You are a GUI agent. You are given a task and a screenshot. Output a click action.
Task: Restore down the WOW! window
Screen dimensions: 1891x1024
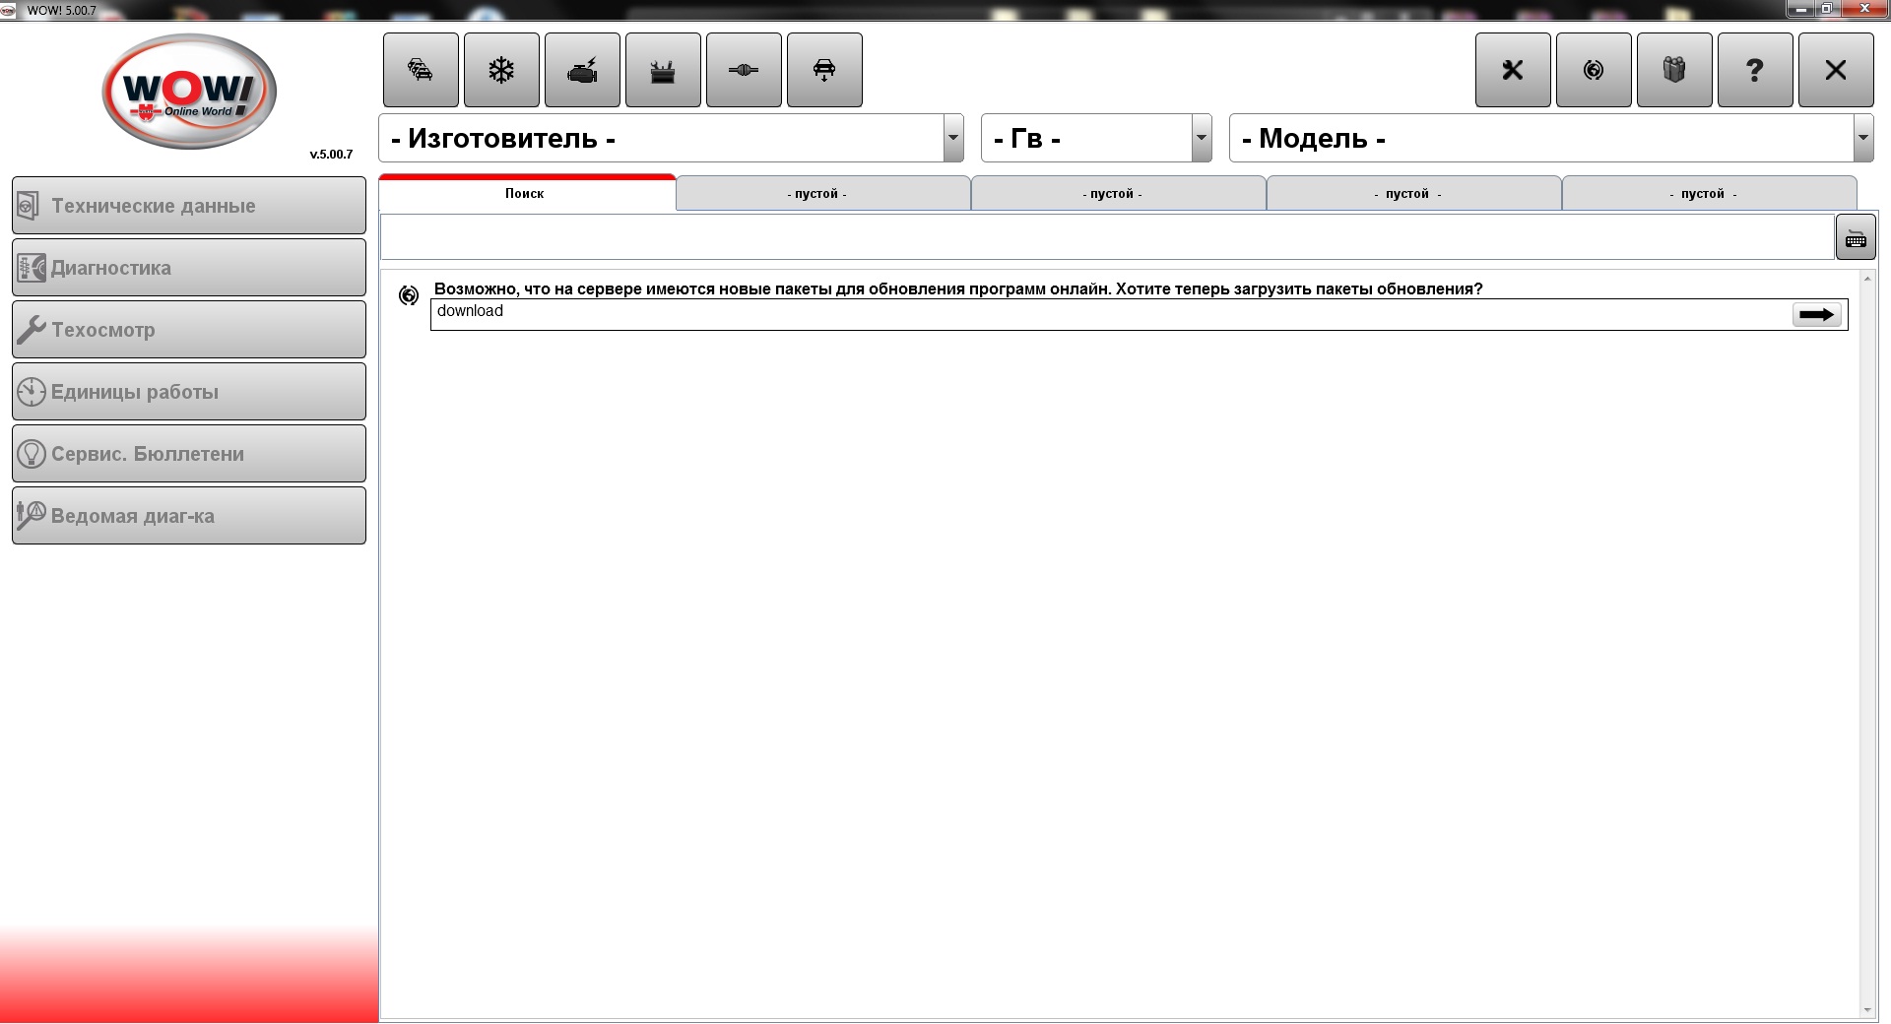1827,9
